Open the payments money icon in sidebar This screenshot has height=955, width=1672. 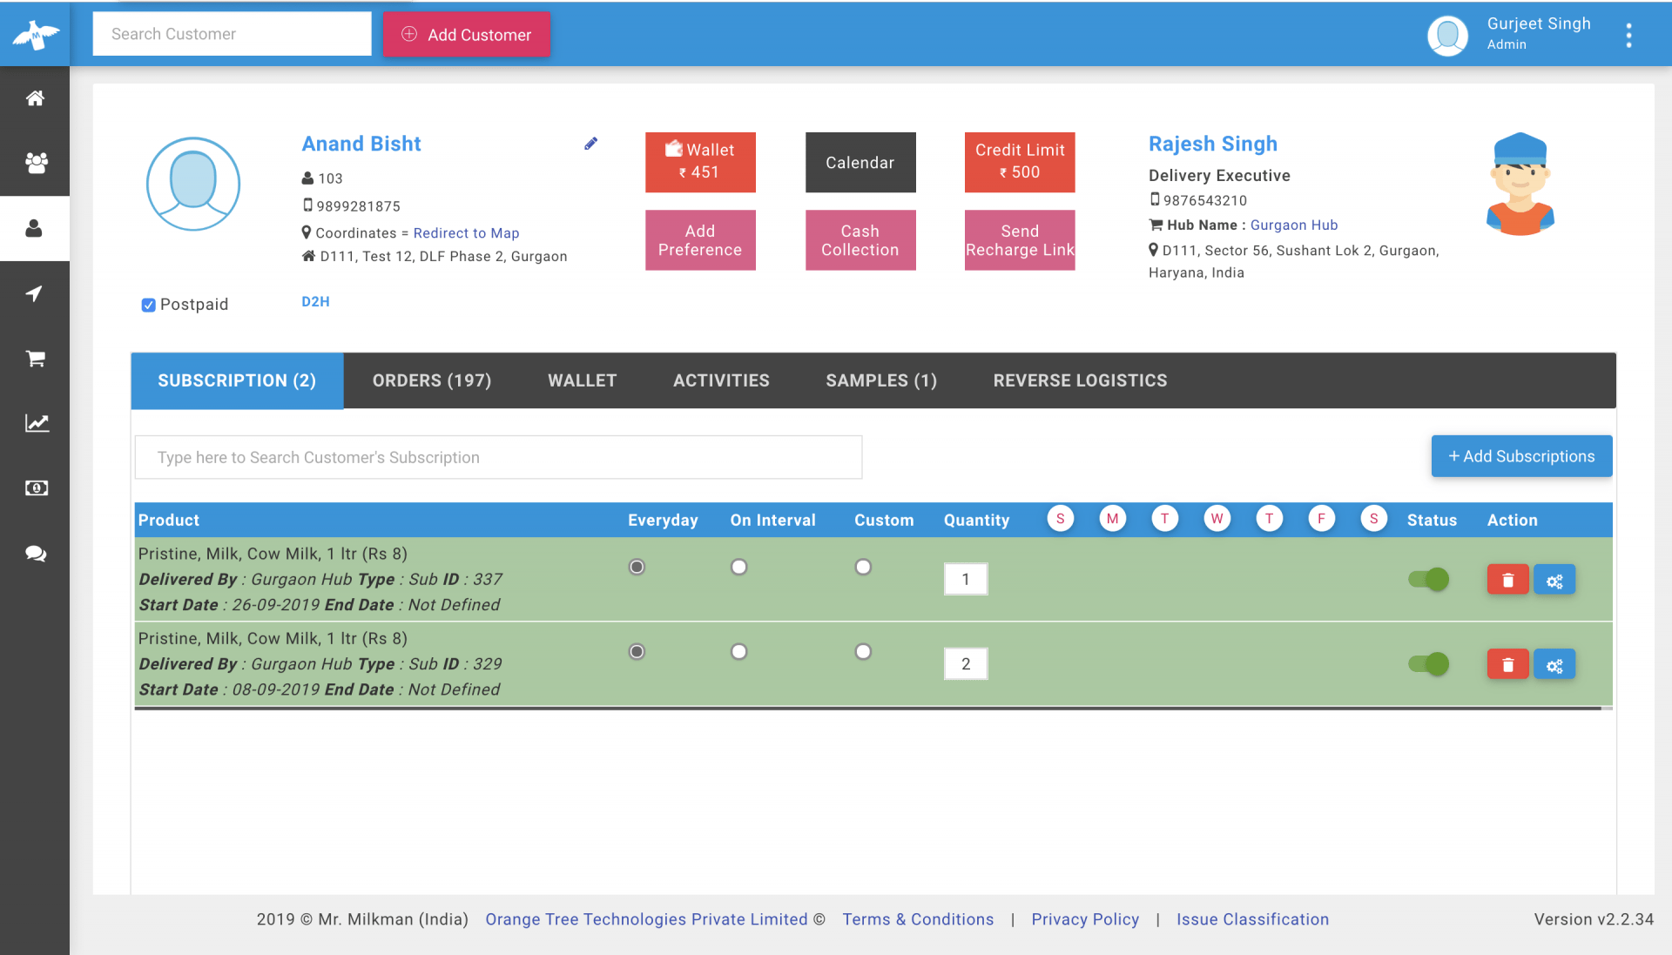click(35, 488)
